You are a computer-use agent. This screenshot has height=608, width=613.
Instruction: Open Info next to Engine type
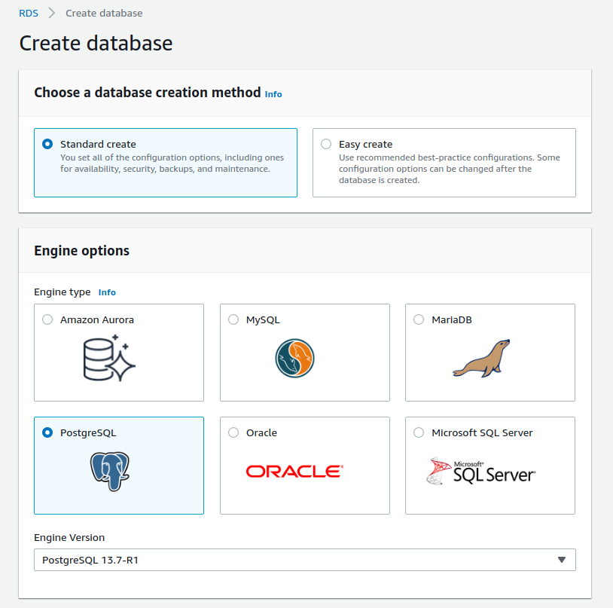pyautogui.click(x=107, y=292)
